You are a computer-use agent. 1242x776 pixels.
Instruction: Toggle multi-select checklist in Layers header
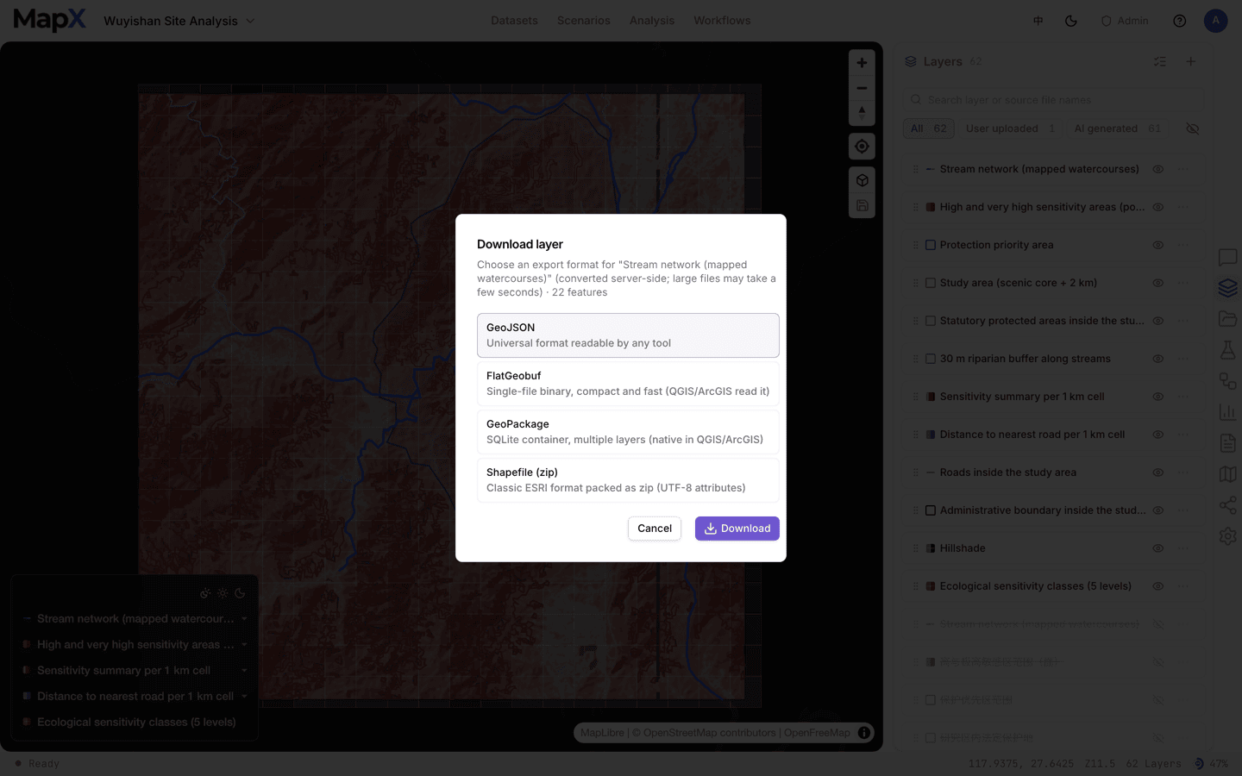click(x=1160, y=61)
